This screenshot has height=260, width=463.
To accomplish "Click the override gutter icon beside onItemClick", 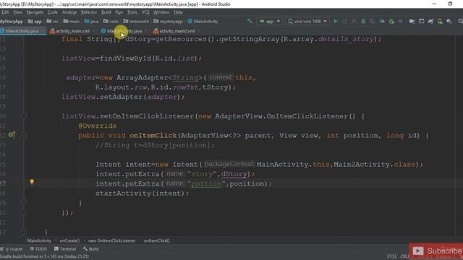I will (12, 135).
